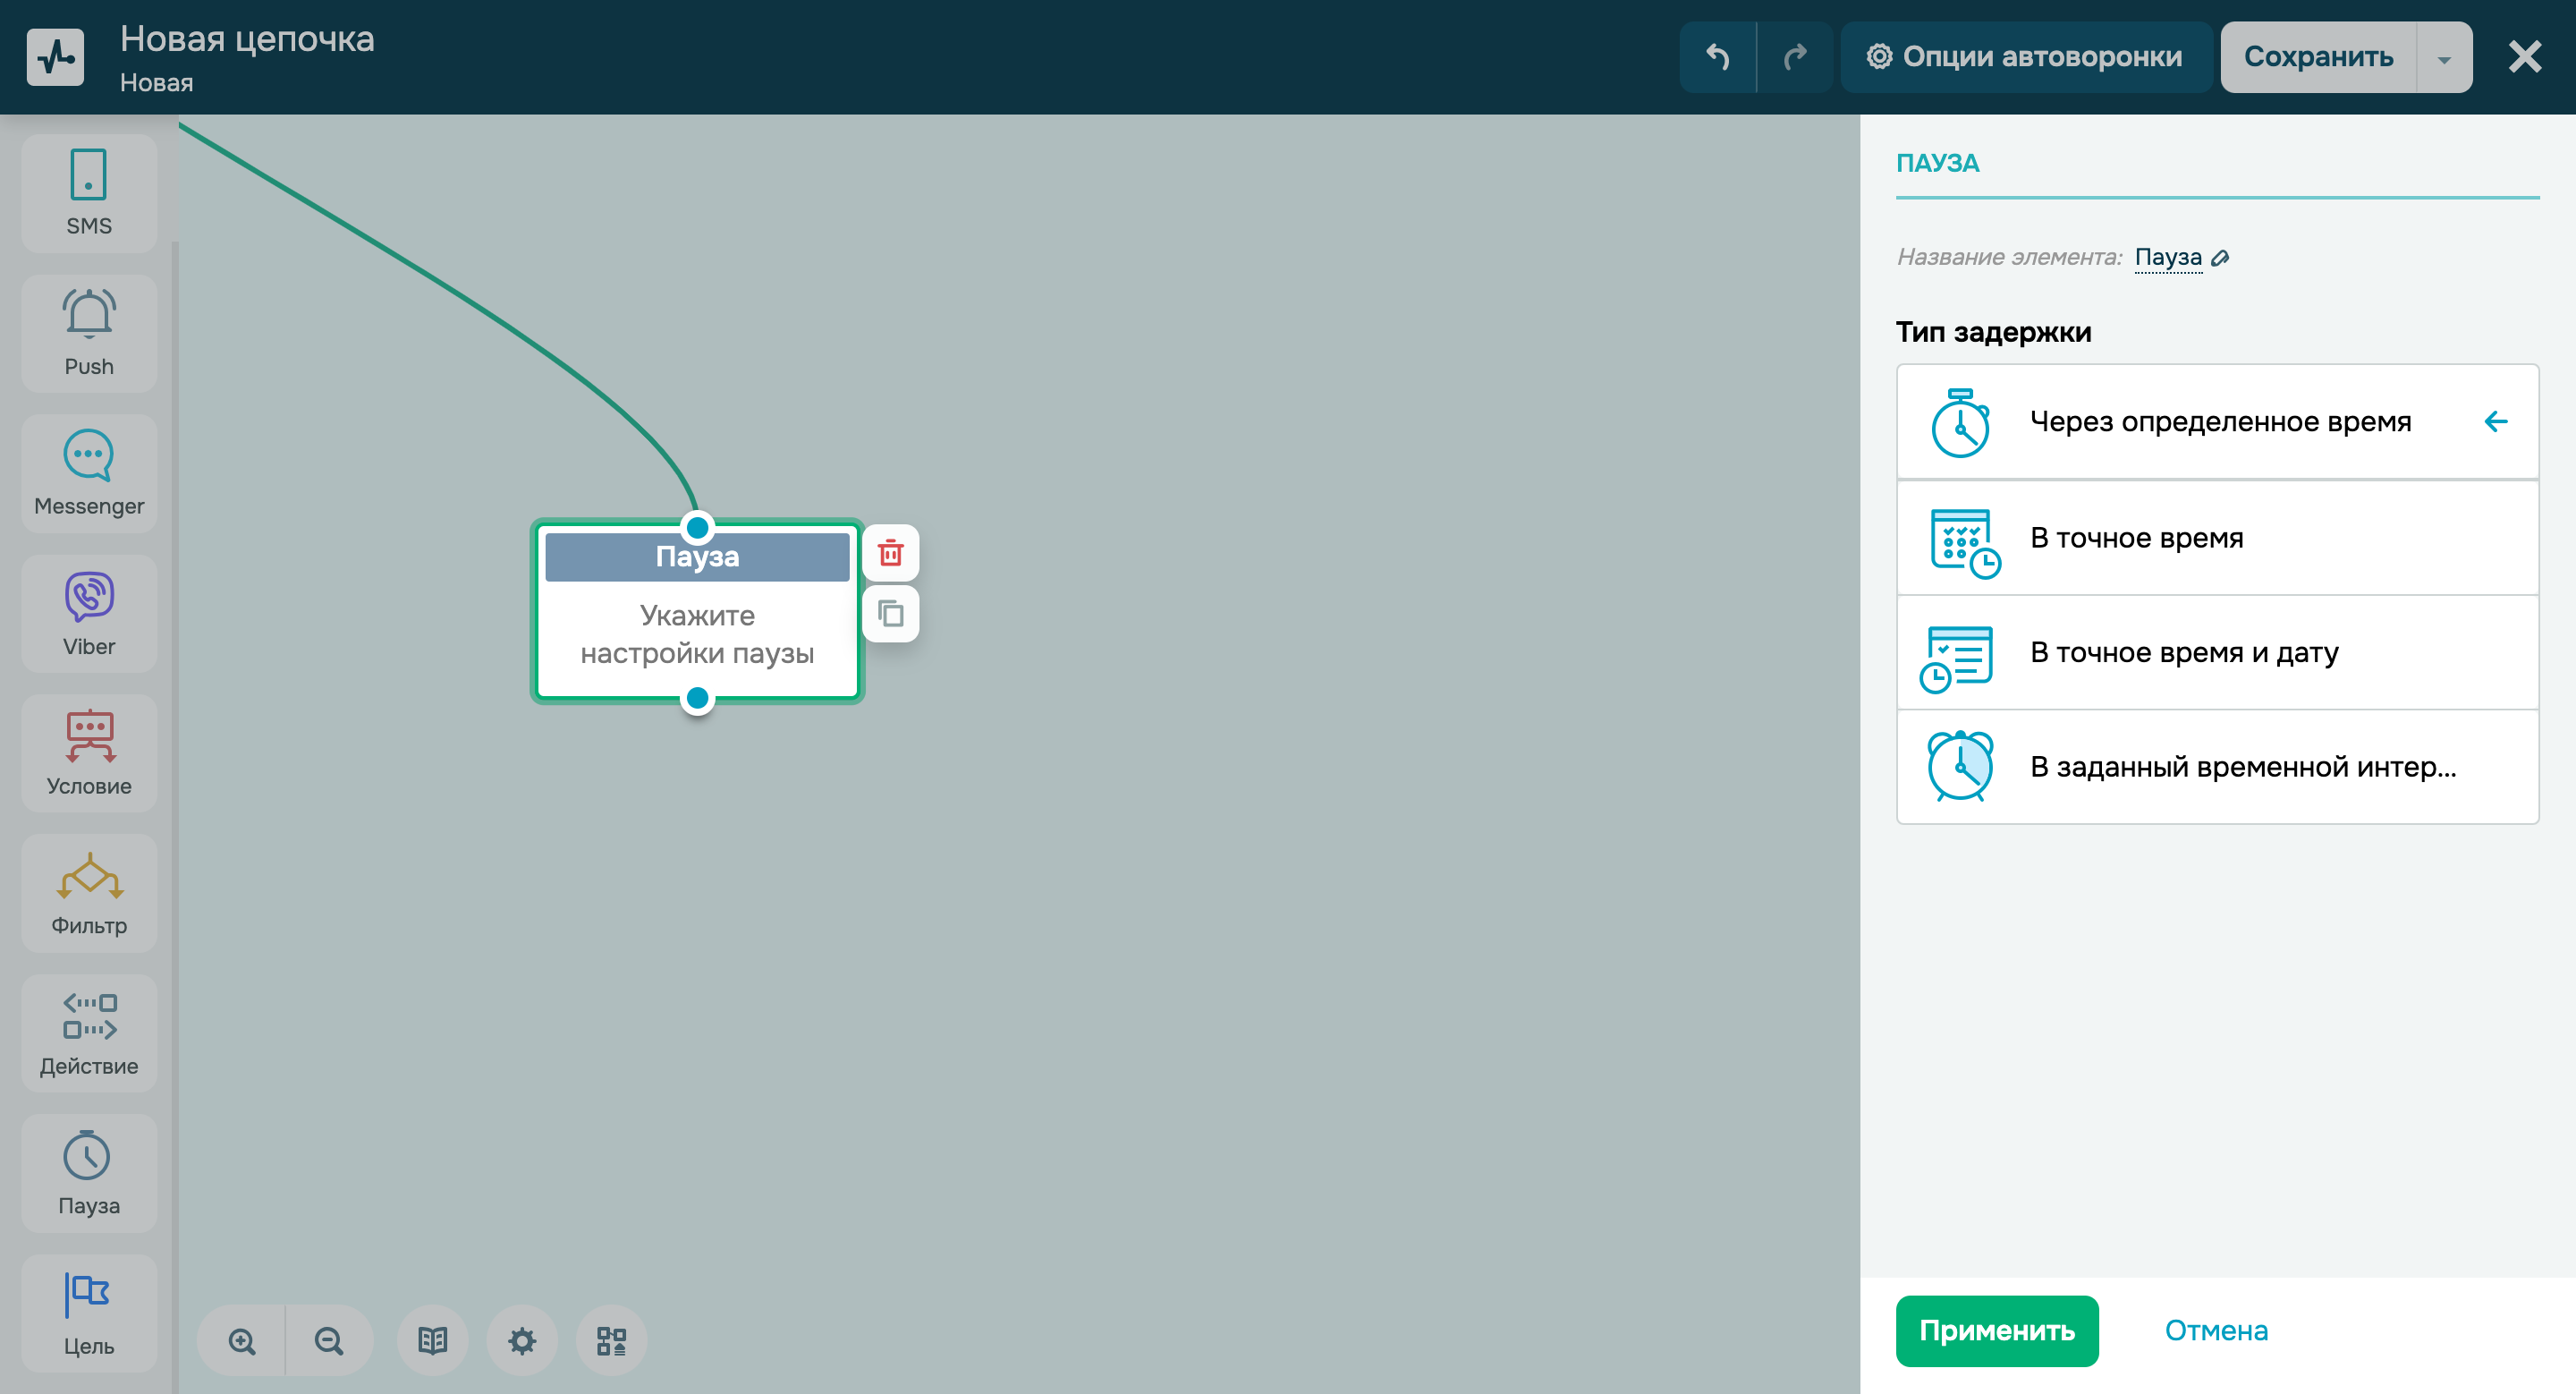Select the SMS block in sidebar
Viewport: 2576px width, 1394px height.
[88, 192]
